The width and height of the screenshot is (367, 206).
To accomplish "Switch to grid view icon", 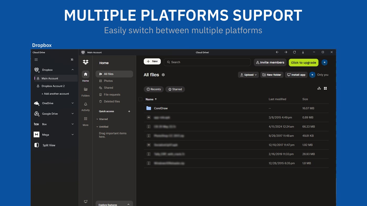I will pos(325,88).
